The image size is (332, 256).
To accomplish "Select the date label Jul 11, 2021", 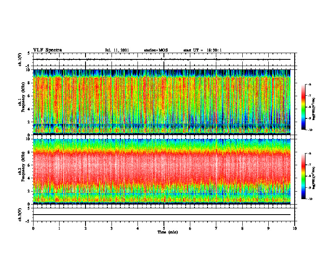I will (x=117, y=50).
